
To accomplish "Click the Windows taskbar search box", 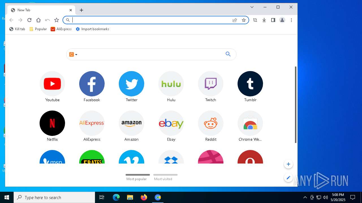I will click(54, 197).
